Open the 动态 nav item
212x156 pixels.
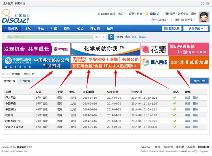coord(81,28)
